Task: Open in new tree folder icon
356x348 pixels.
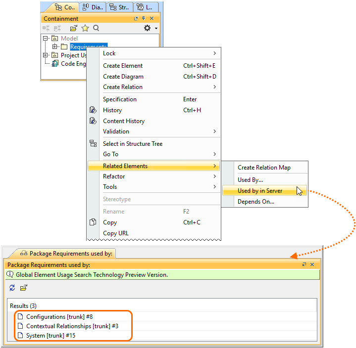Action: (74, 28)
